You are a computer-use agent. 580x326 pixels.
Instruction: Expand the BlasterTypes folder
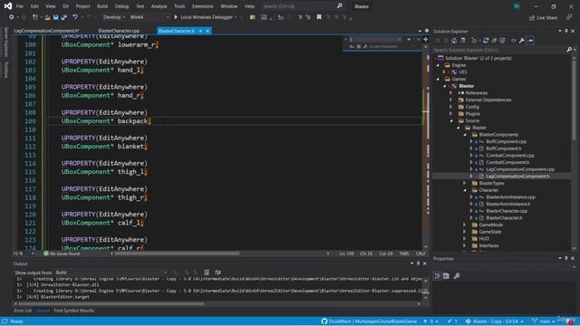coord(465,183)
